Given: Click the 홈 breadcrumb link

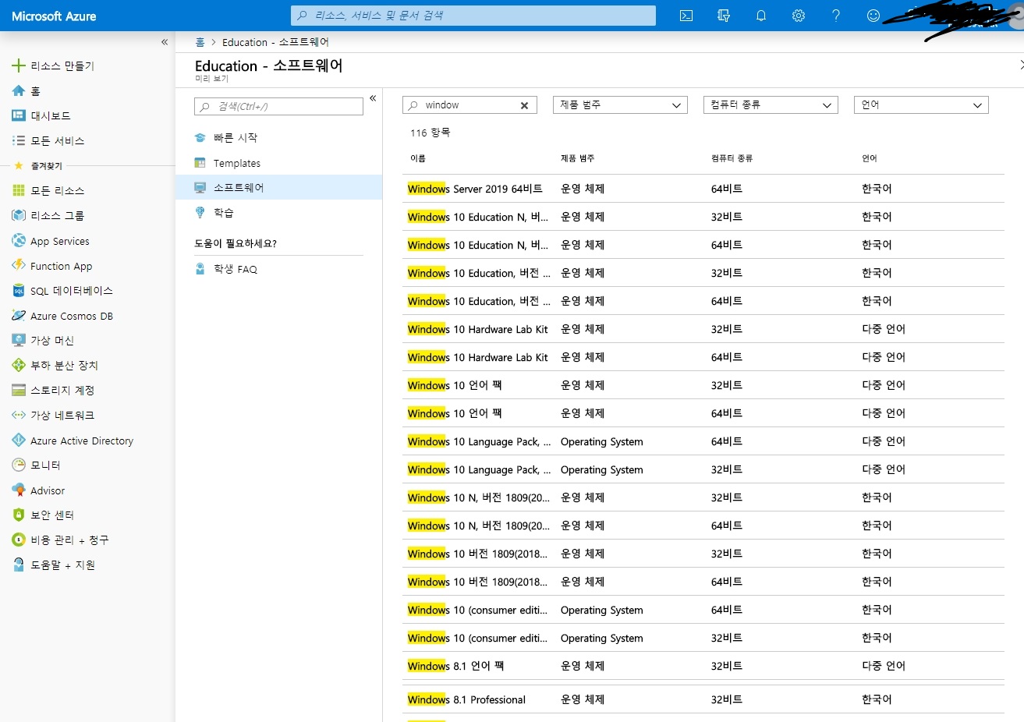Looking at the screenshot, I should (200, 42).
